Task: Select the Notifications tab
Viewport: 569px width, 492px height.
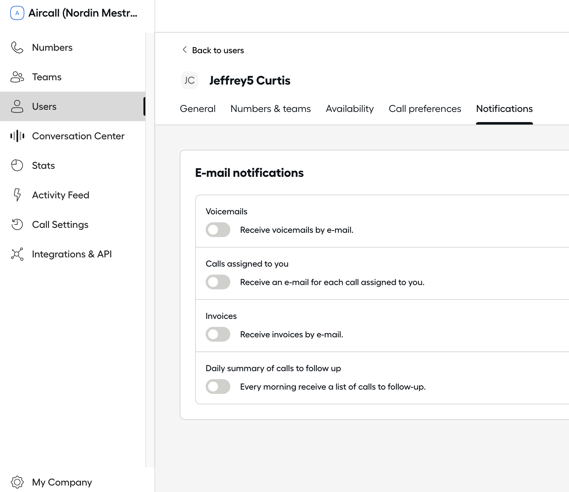Action: pyautogui.click(x=504, y=109)
